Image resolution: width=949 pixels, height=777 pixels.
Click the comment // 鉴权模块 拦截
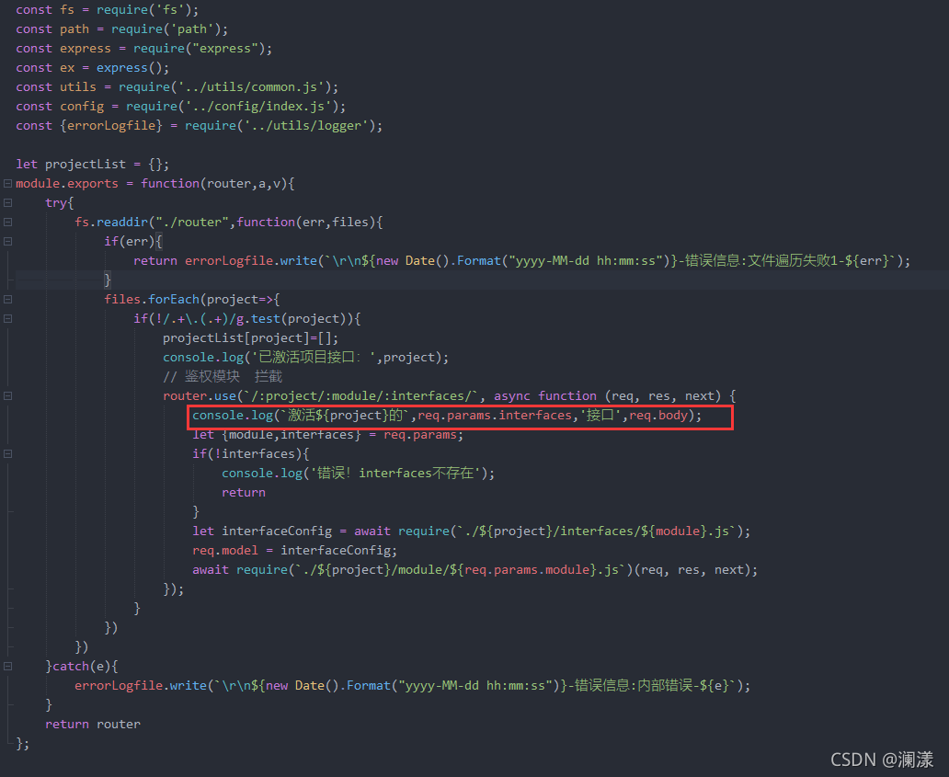[x=223, y=376]
